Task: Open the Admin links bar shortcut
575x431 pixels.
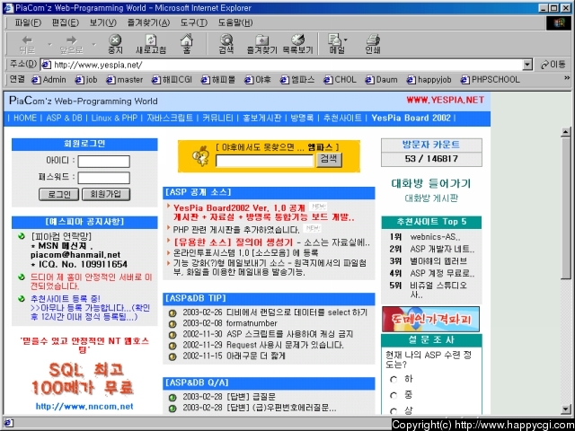Action: (49, 80)
